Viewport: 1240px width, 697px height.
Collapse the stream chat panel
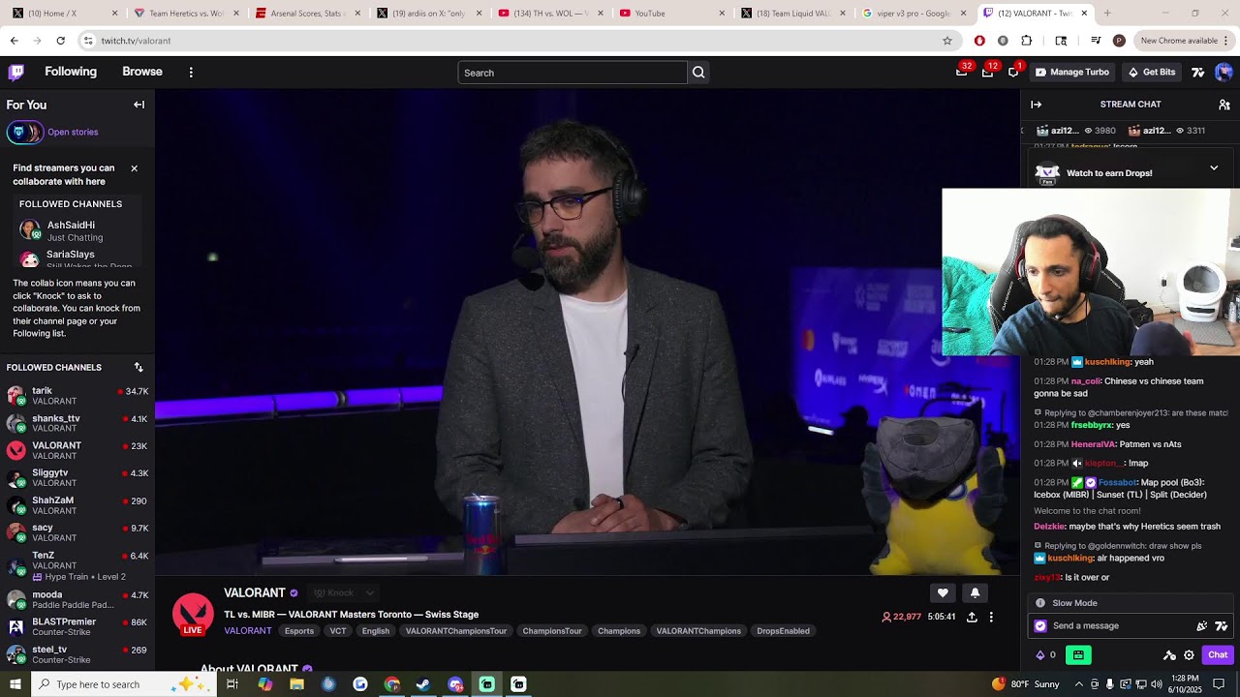click(x=1036, y=105)
